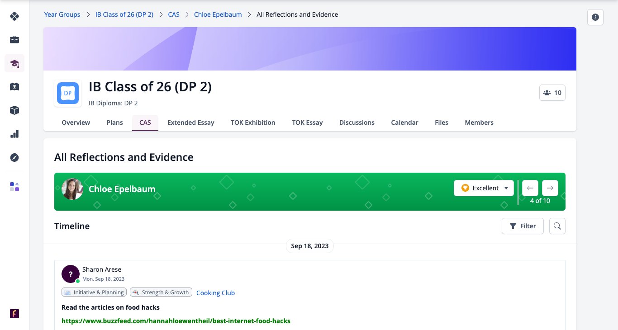Click the purple apps sparkle icon
The image size is (618, 330).
(x=14, y=187)
